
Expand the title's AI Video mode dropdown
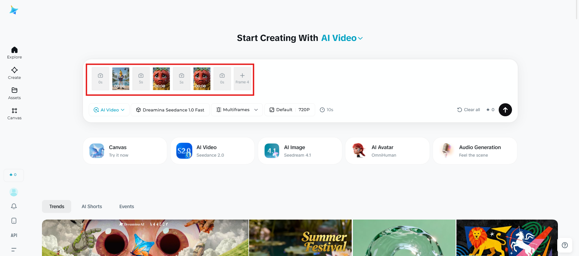(342, 38)
